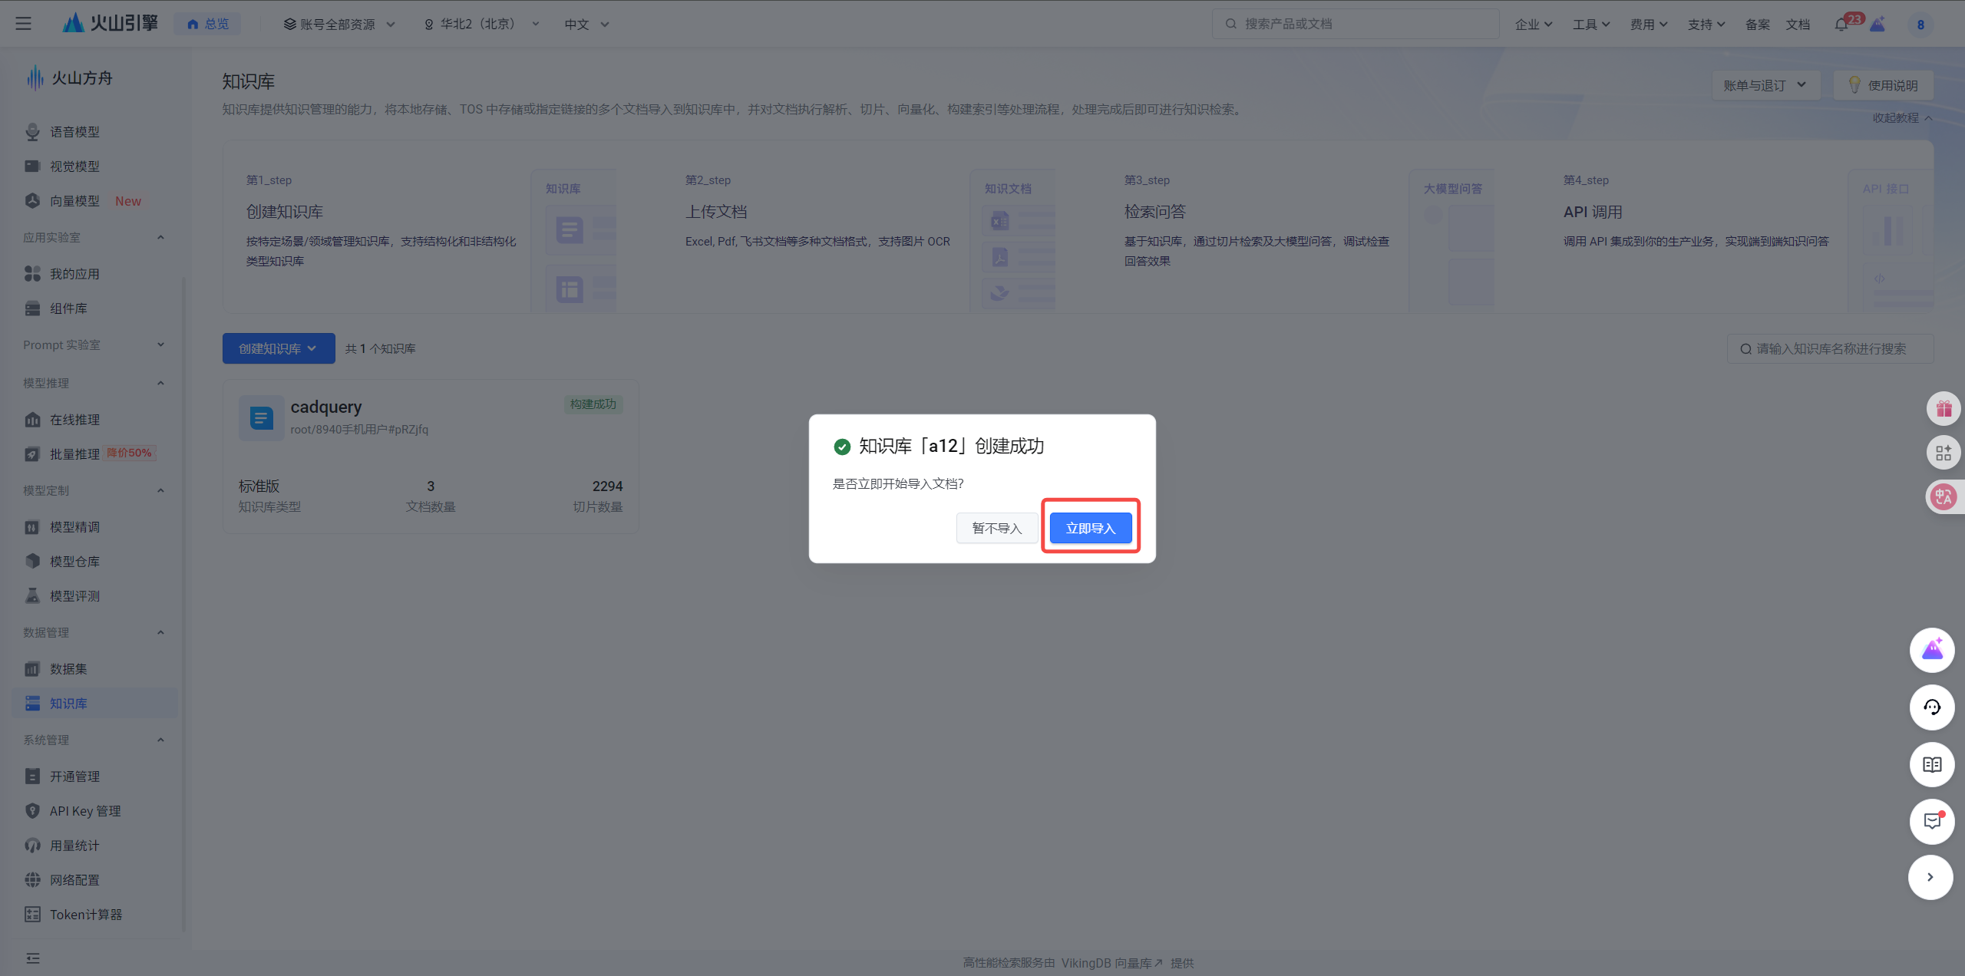Viewport: 1965px width, 976px height.
Task: Open notifications bell icon
Action: coord(1841,25)
